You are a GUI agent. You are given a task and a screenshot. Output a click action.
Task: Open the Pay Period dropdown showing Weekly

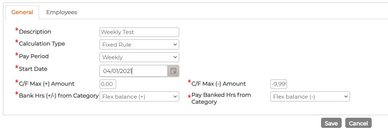coord(139,57)
